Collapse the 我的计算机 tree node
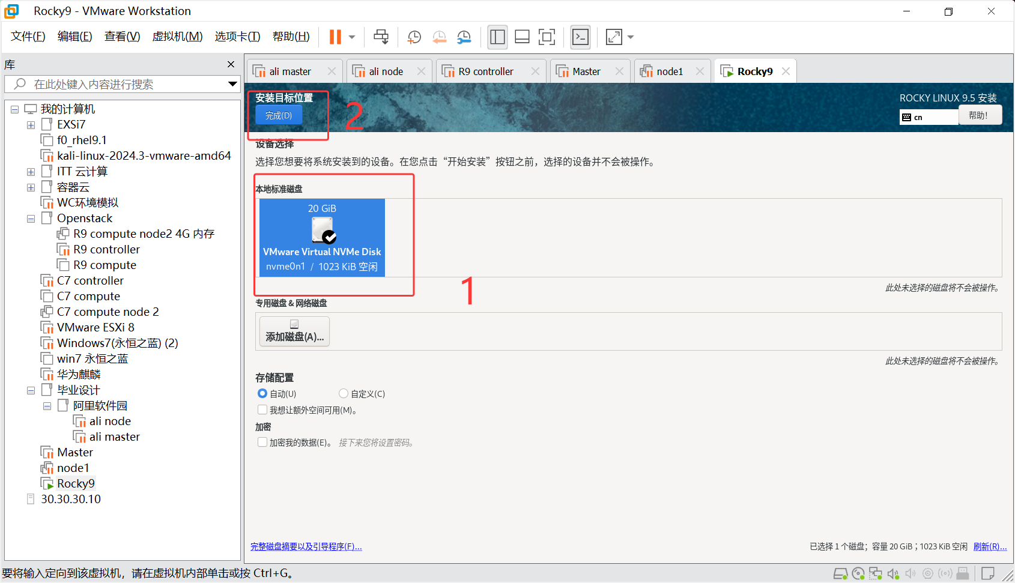Screen dimensions: 1015x583 (14, 109)
